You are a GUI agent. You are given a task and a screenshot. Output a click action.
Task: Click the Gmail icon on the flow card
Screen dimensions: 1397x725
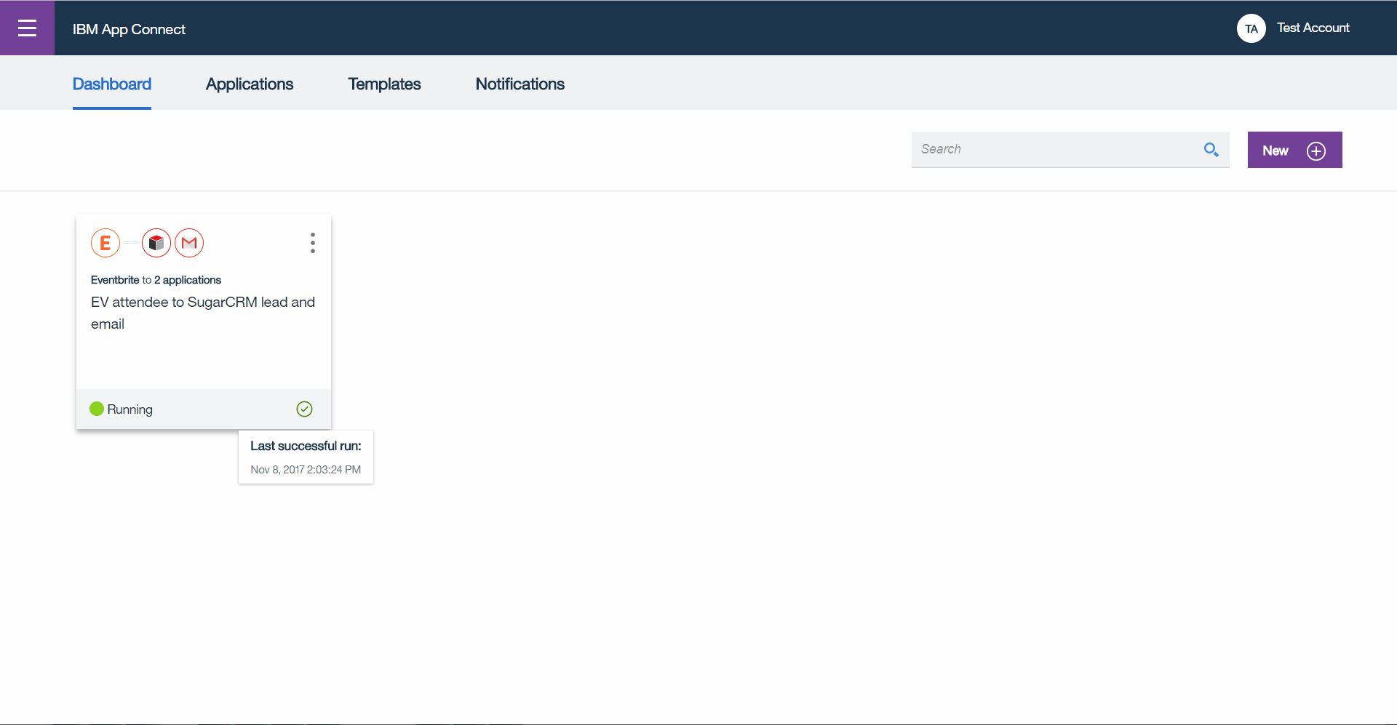[189, 243]
